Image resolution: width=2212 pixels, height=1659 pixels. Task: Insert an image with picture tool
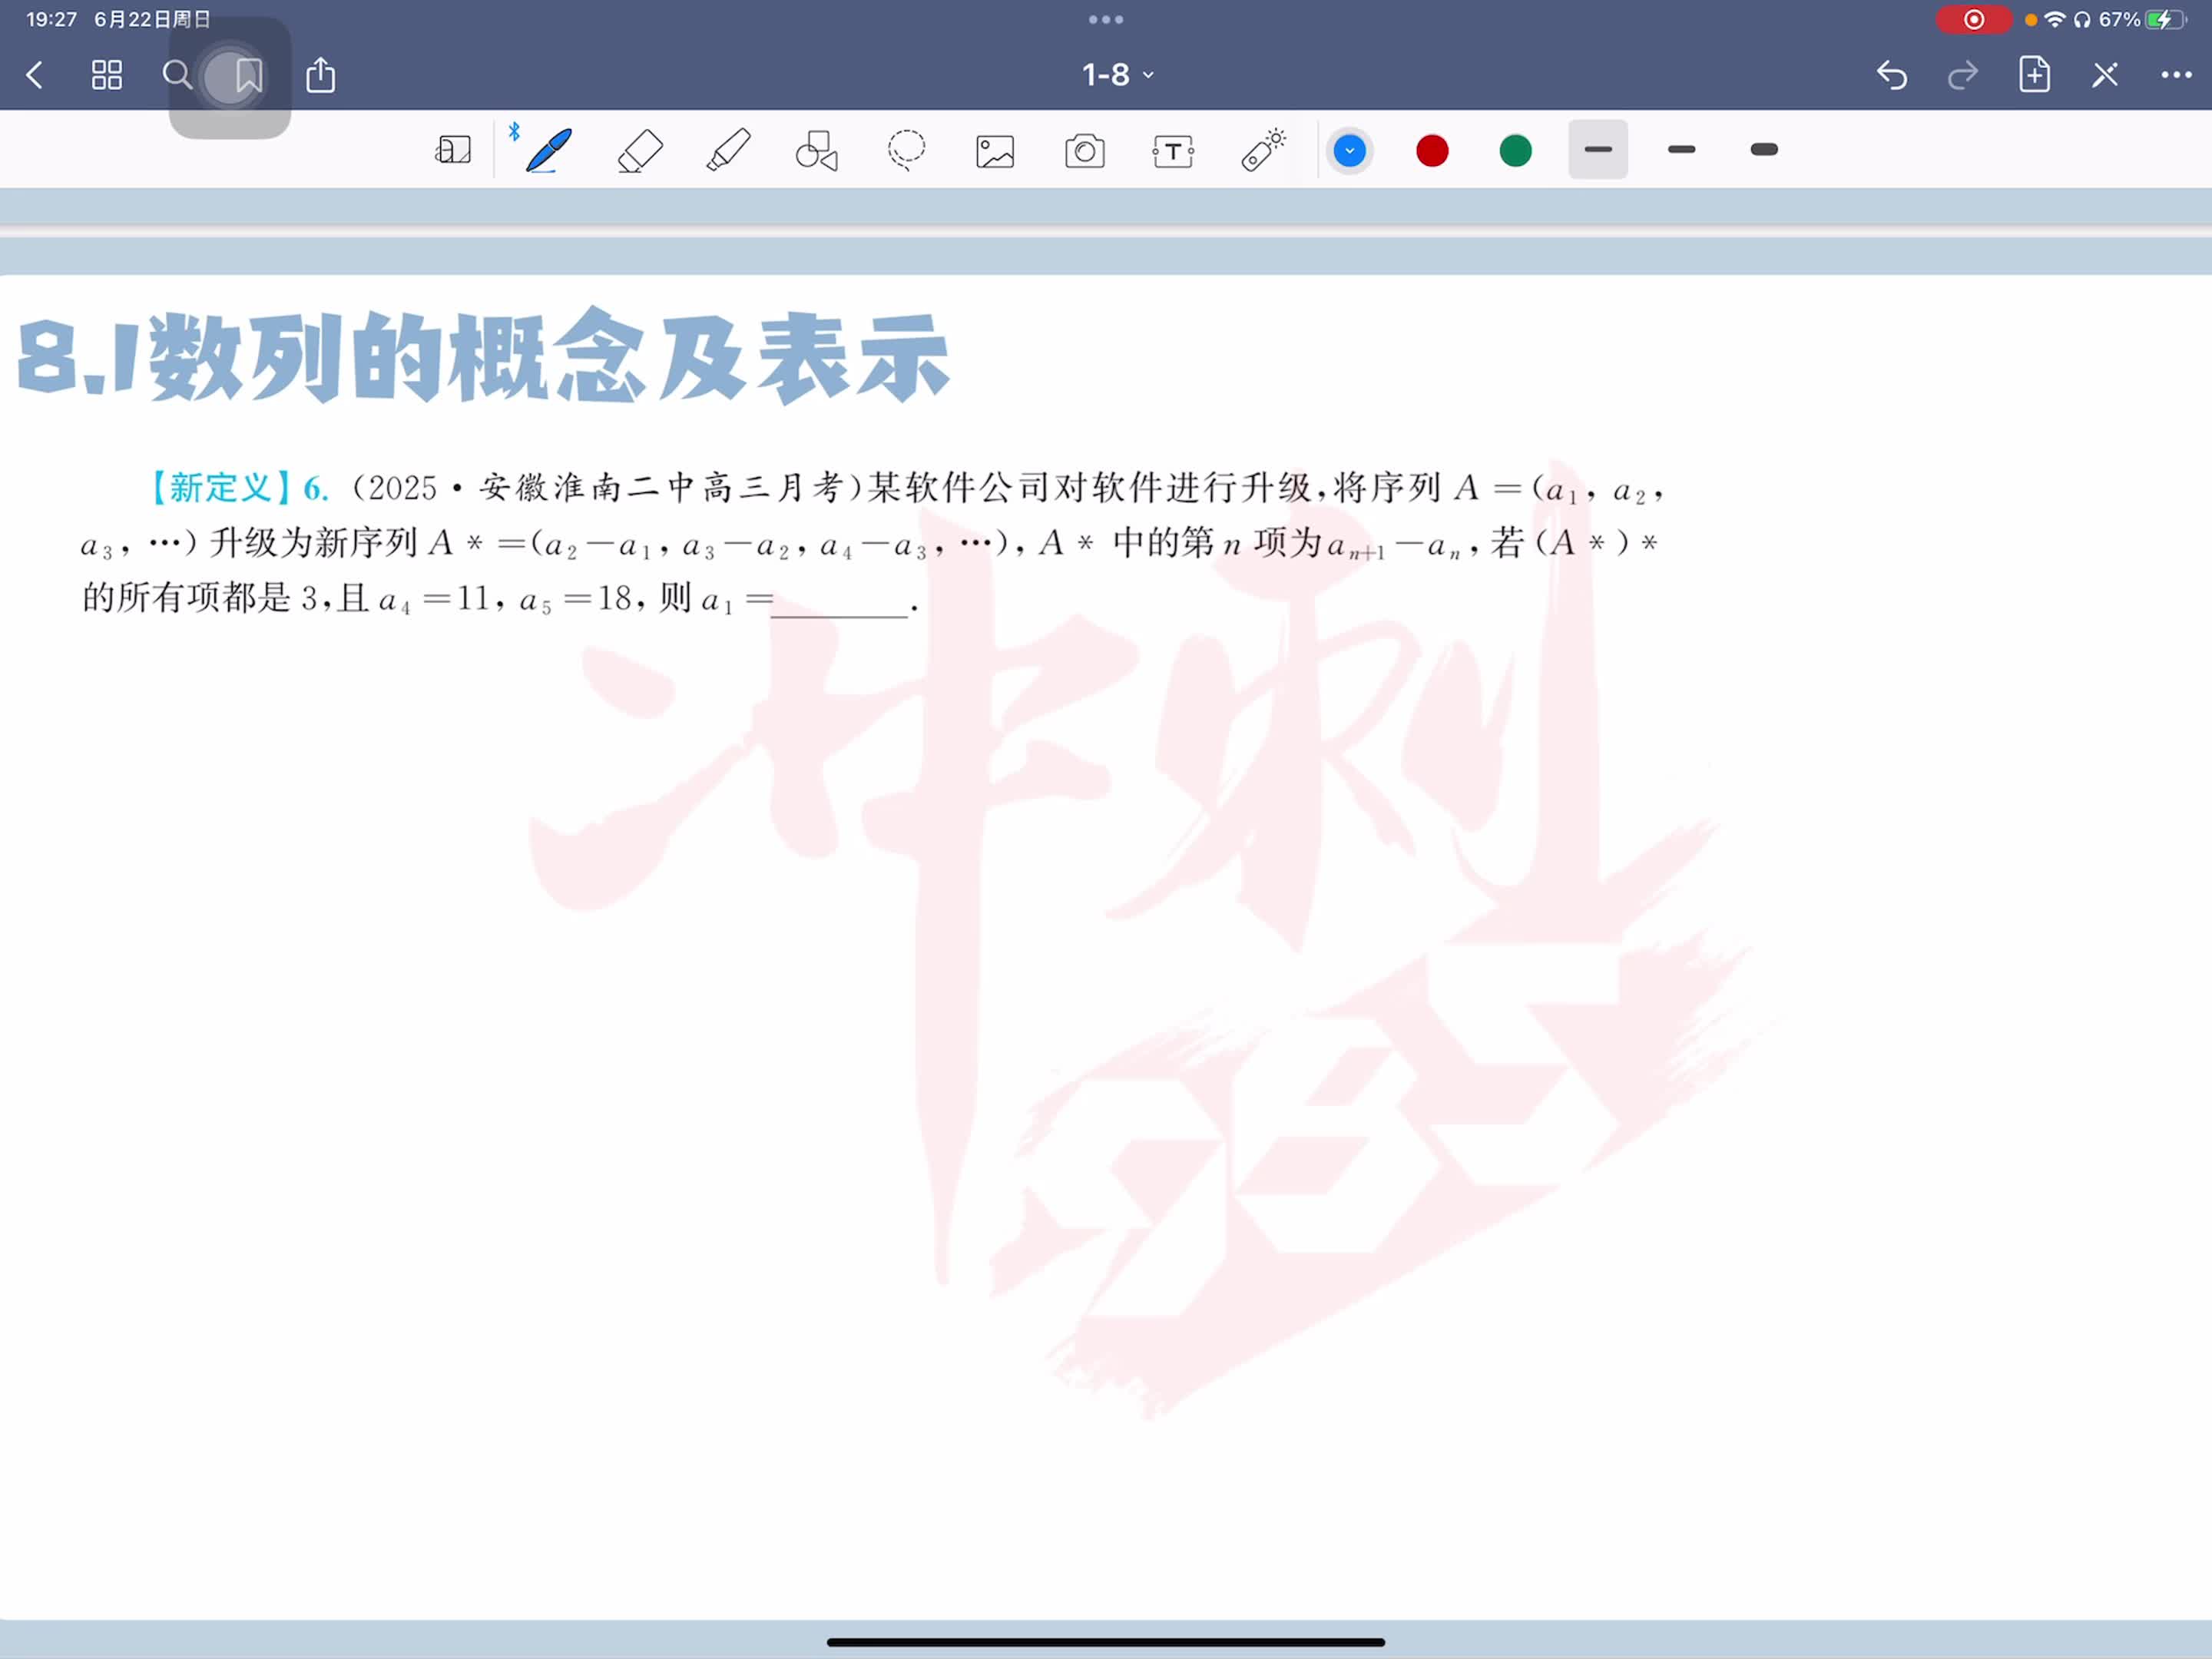[995, 151]
